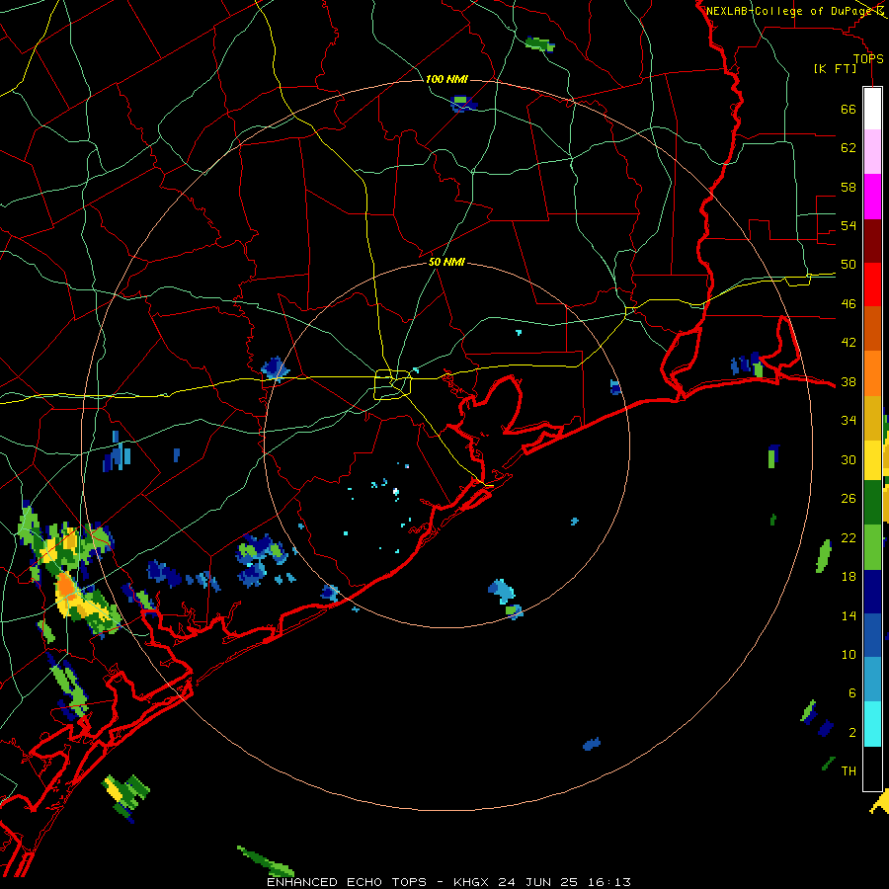
Task: Click the orange echo core in southwest storm
Action: coord(66,586)
